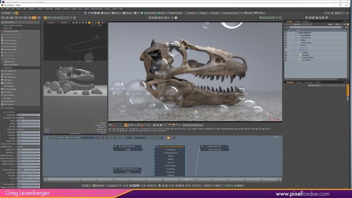352x198 pixels.
Task: Enable the Auto Connect checkbox
Action: (2, 108)
